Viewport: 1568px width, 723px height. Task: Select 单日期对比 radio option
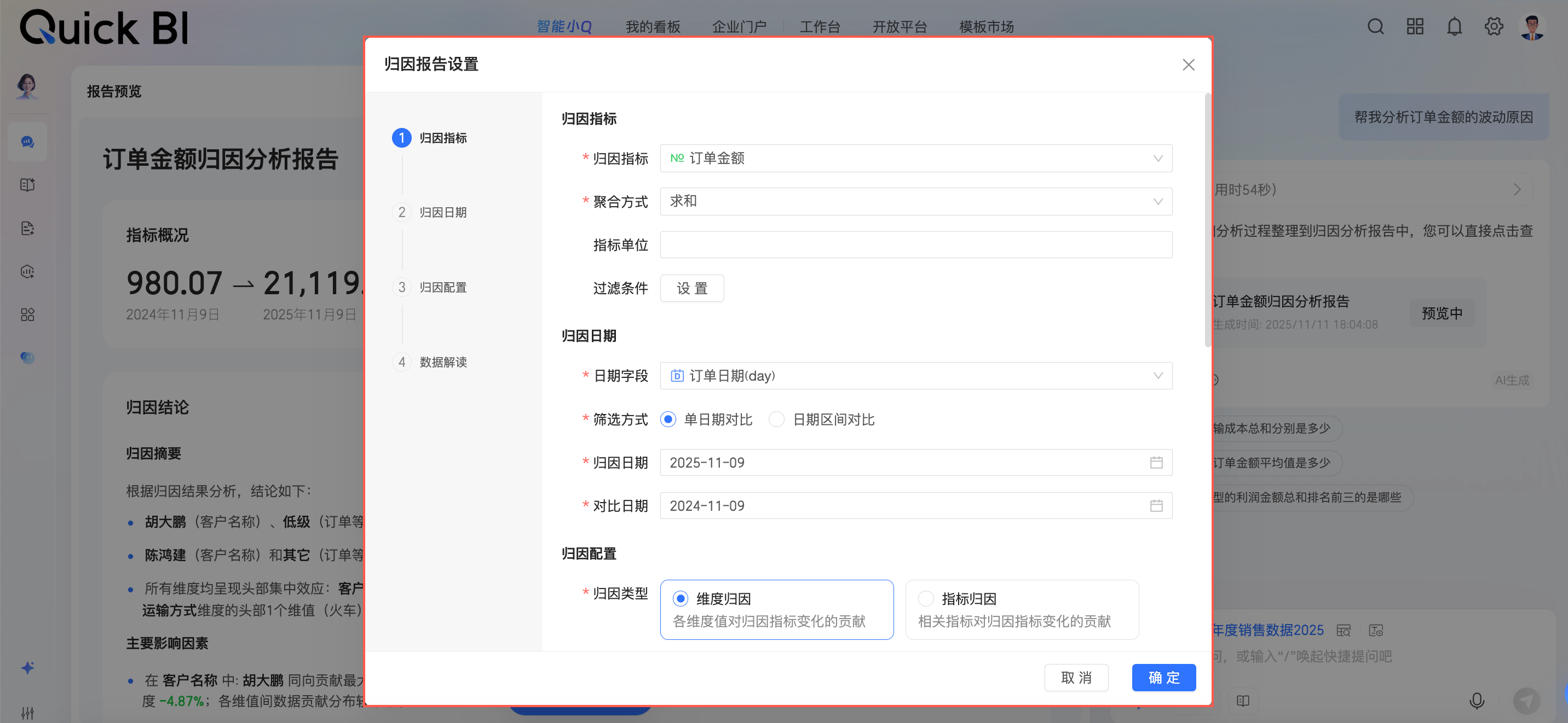pyautogui.click(x=668, y=419)
